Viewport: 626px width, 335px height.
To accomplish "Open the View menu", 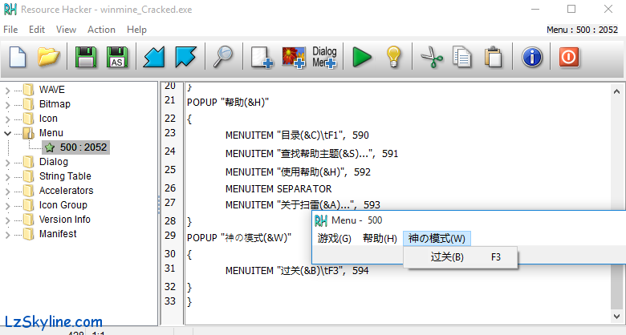I will point(66,30).
